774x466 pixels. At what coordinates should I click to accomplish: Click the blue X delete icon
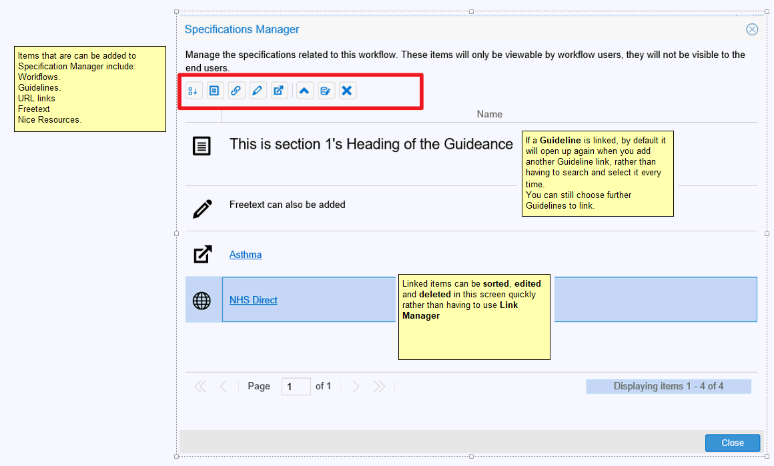[347, 91]
